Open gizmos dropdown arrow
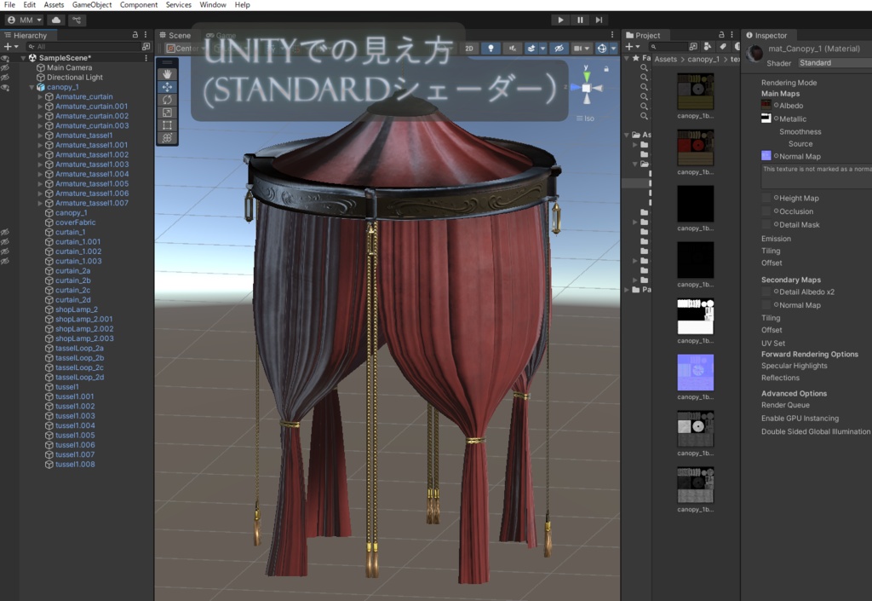 tap(613, 49)
